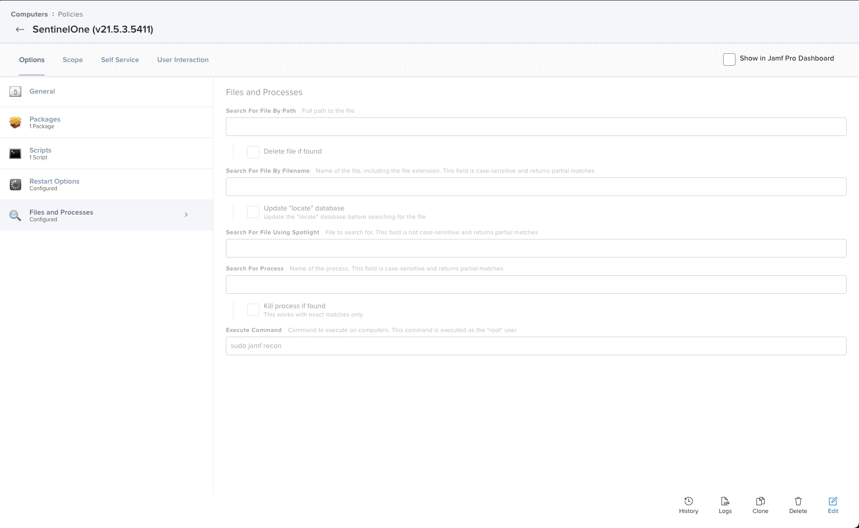Click the Files and Processes magnifier icon
859x528 pixels.
(x=16, y=216)
